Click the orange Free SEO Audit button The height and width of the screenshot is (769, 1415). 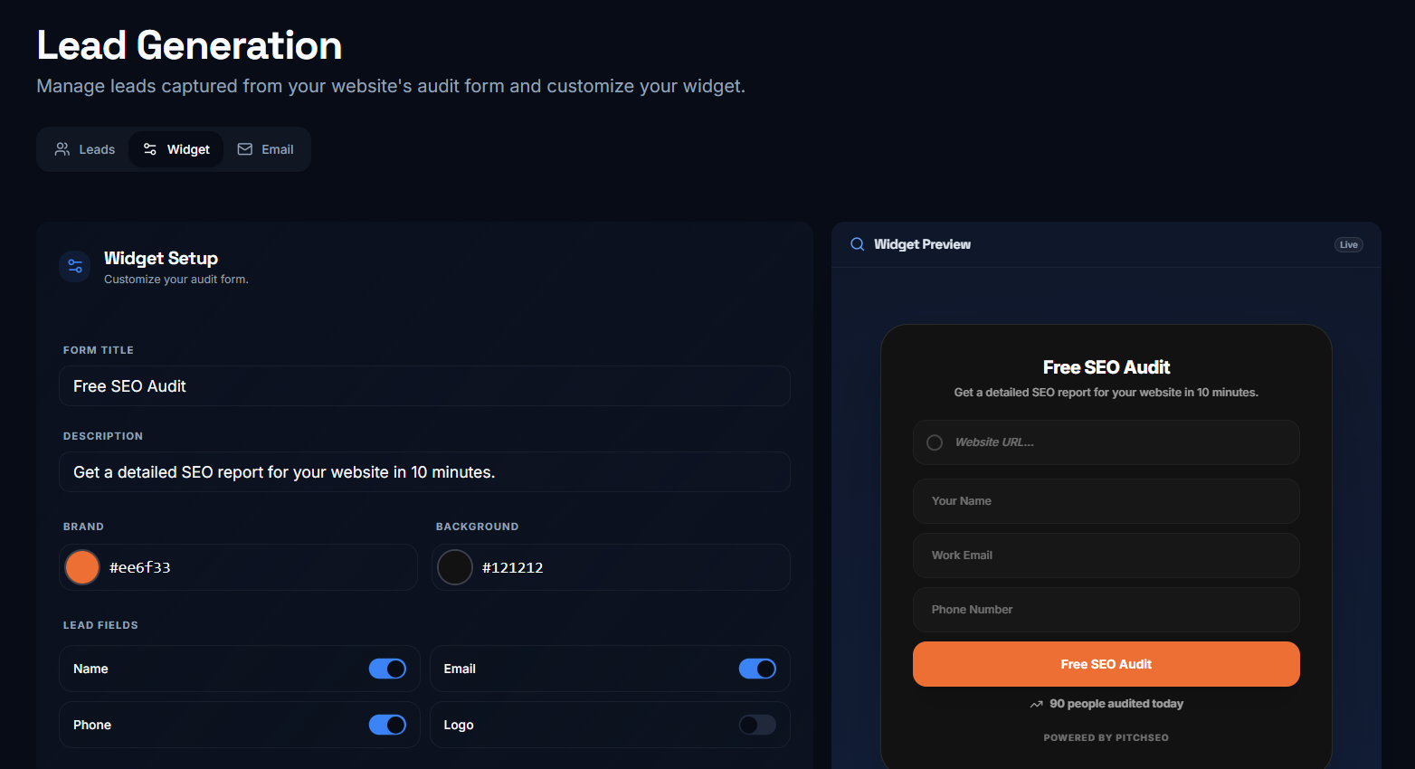pos(1106,664)
